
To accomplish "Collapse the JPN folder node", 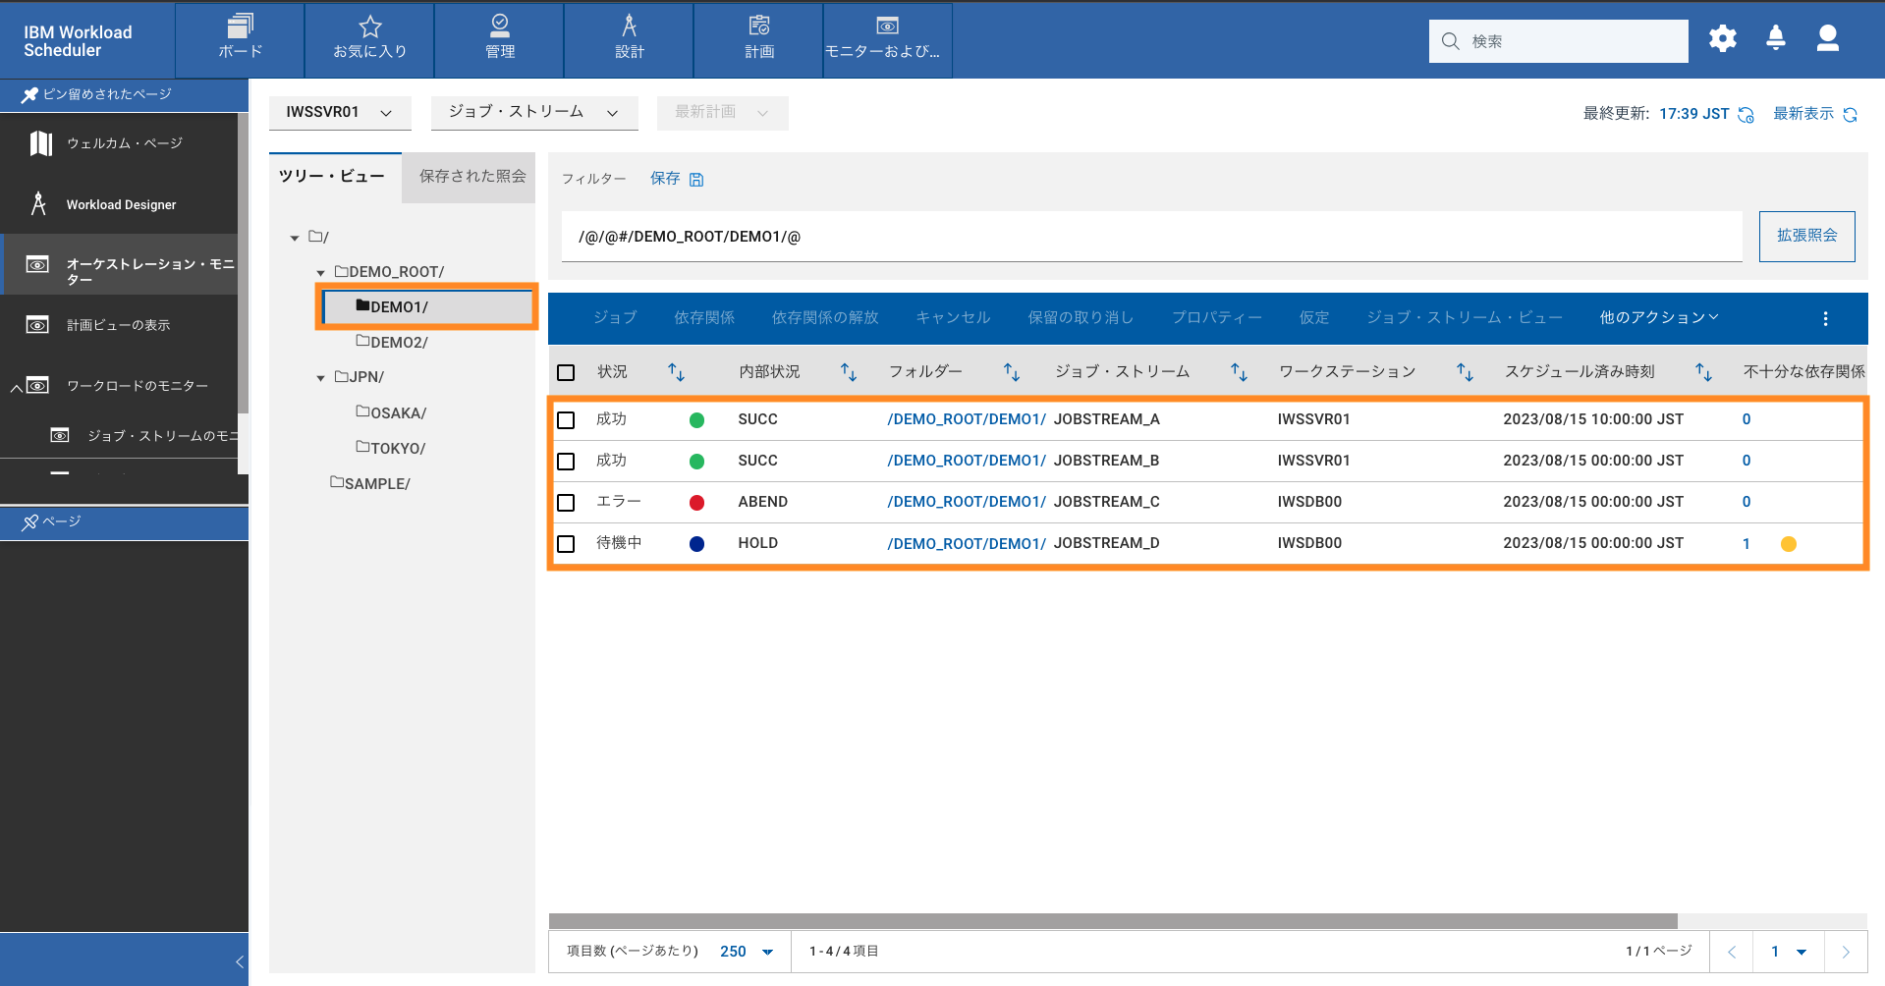I will (x=320, y=378).
